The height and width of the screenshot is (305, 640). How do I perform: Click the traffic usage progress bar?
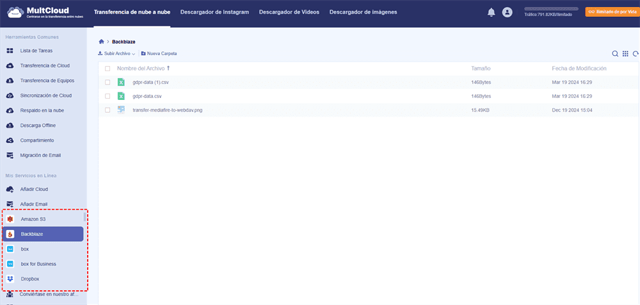pyautogui.click(x=551, y=8)
